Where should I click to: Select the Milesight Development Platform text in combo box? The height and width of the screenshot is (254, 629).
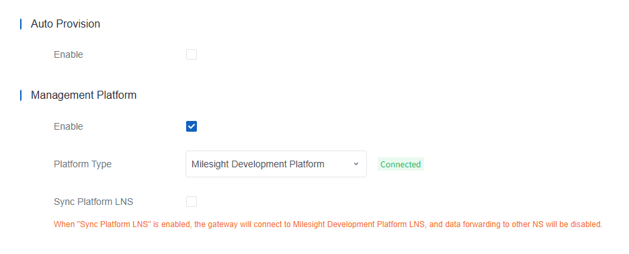click(258, 164)
